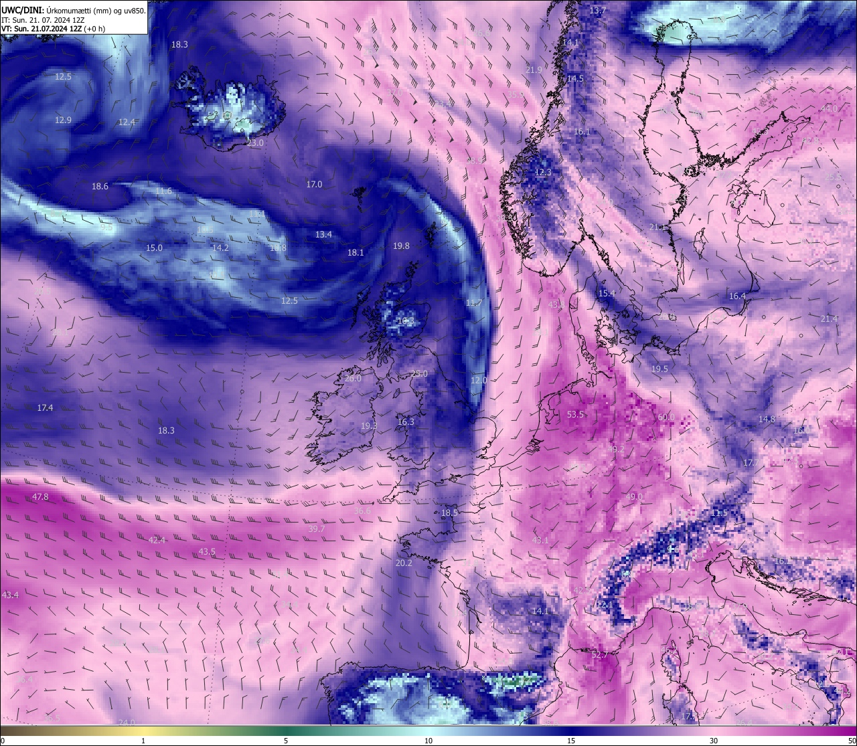
Task: Click the colorbar label 30
Action: coord(714,741)
